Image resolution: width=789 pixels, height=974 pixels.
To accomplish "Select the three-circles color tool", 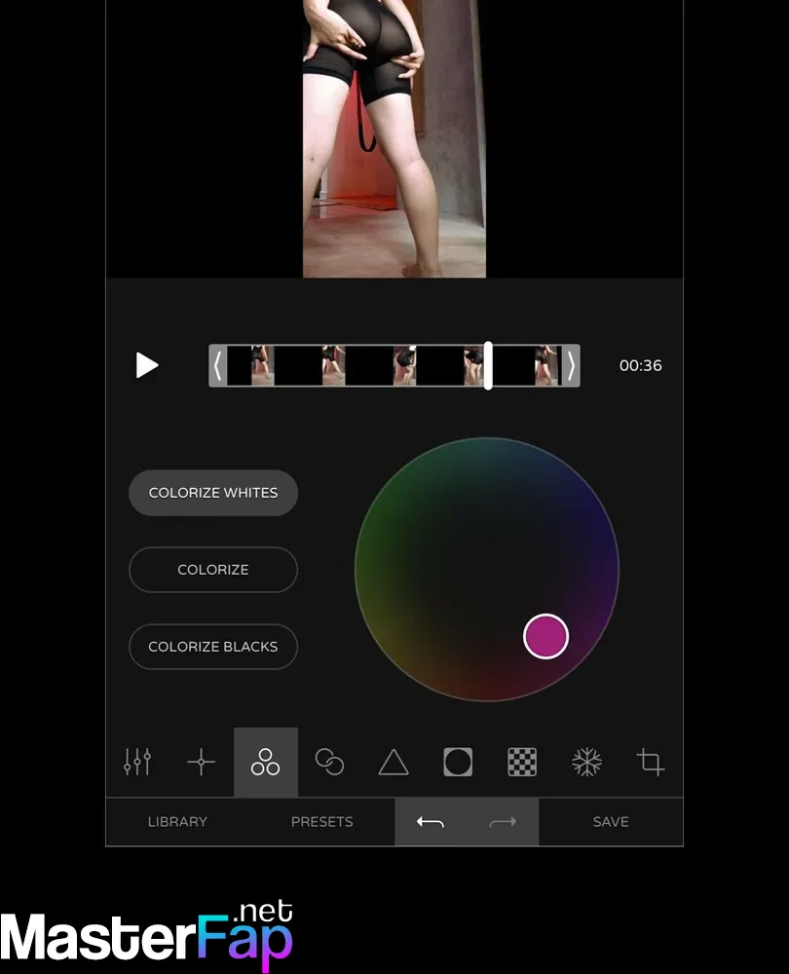I will (x=265, y=762).
